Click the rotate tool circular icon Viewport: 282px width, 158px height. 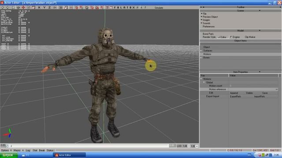tap(18, 7)
